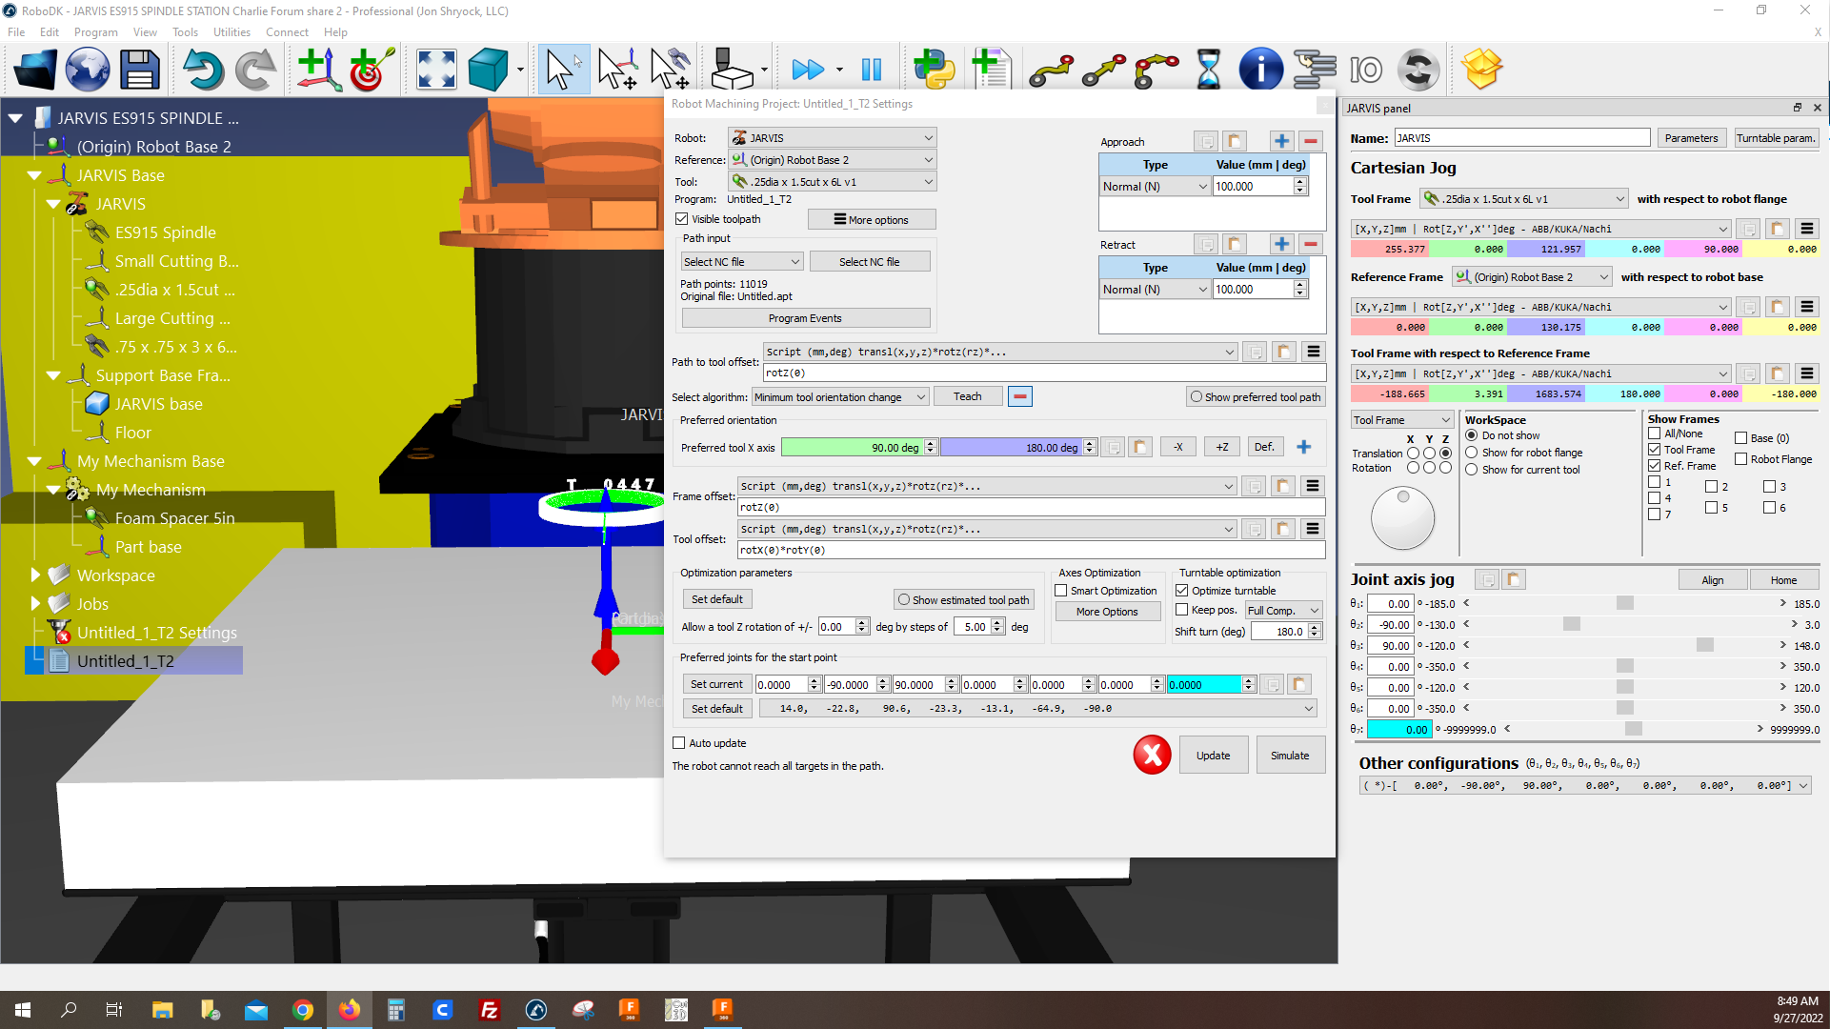Viewport: 1830px width, 1029px height.
Task: Click the Undo arrow icon
Action: pos(202,70)
